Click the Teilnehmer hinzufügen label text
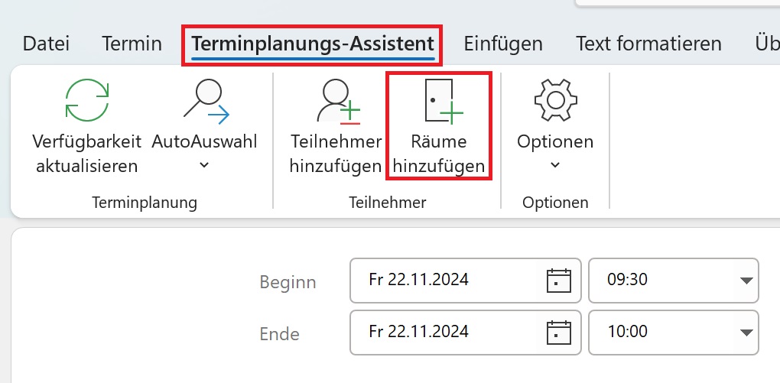 pos(336,154)
